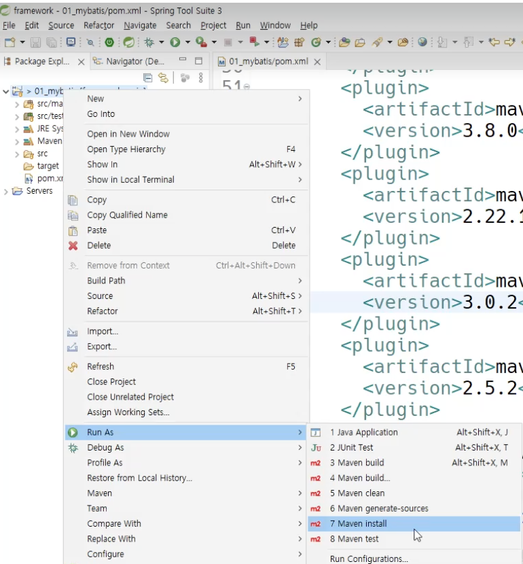Open dropdown arrow beside New Java Class icon
The height and width of the screenshot is (564, 523).
(x=328, y=42)
